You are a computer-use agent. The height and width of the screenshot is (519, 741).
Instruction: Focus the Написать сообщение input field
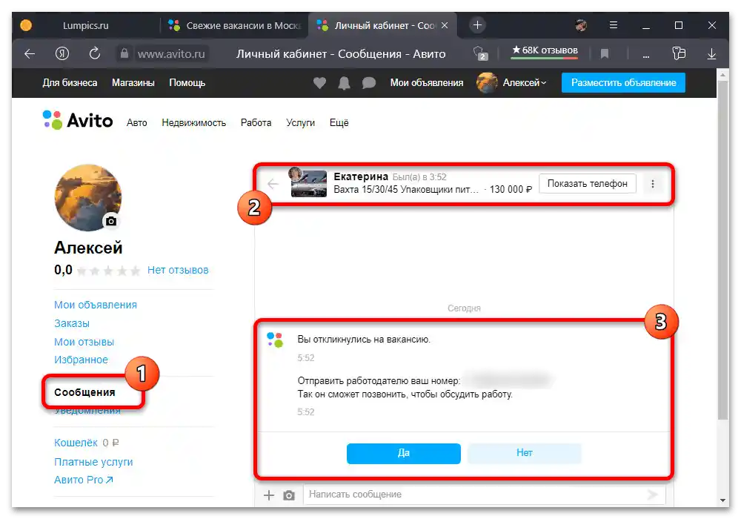click(484, 495)
